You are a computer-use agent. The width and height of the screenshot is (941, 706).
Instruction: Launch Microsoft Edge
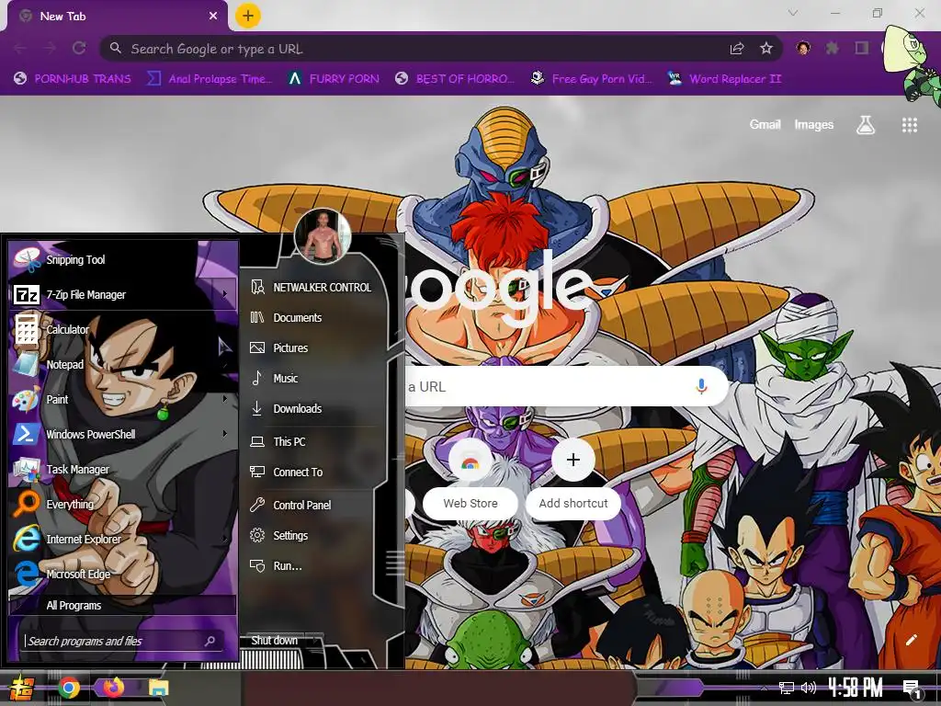(x=122, y=574)
